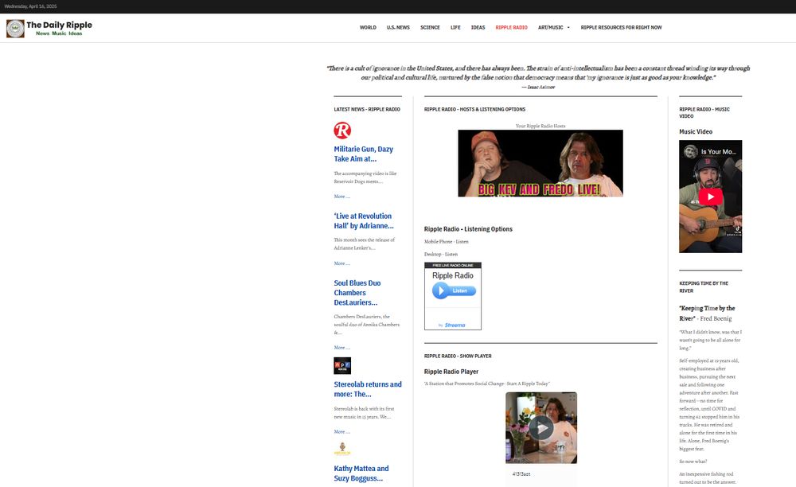The width and height of the screenshot is (796, 487).
Task: Click 'Is Your Mo...' video title
Action: pyautogui.click(x=718, y=152)
